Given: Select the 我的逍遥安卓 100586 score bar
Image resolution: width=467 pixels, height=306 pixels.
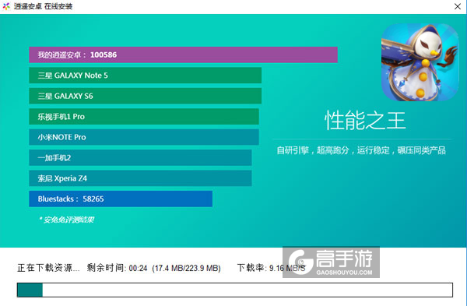Looking at the screenshot, I should tap(183, 55).
